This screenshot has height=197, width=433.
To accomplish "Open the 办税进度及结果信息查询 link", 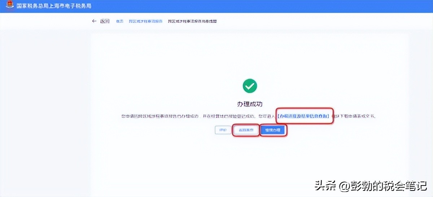I will 304,117.
